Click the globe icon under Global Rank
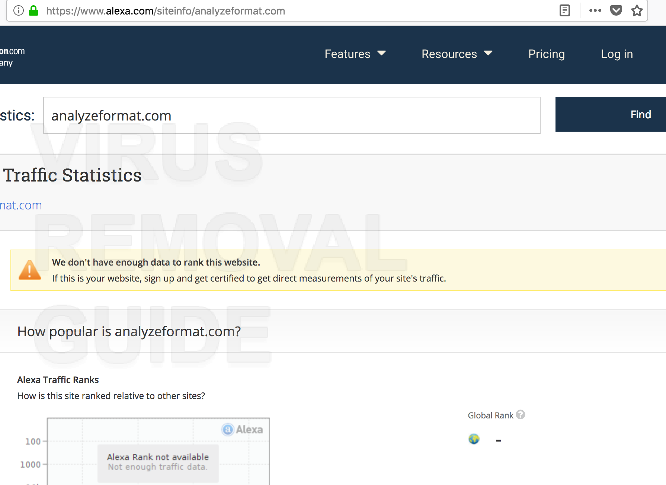This screenshot has height=485, width=666. coord(474,439)
